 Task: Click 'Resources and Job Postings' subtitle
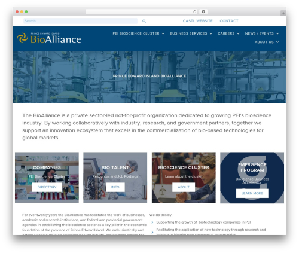pyautogui.click(x=115, y=176)
